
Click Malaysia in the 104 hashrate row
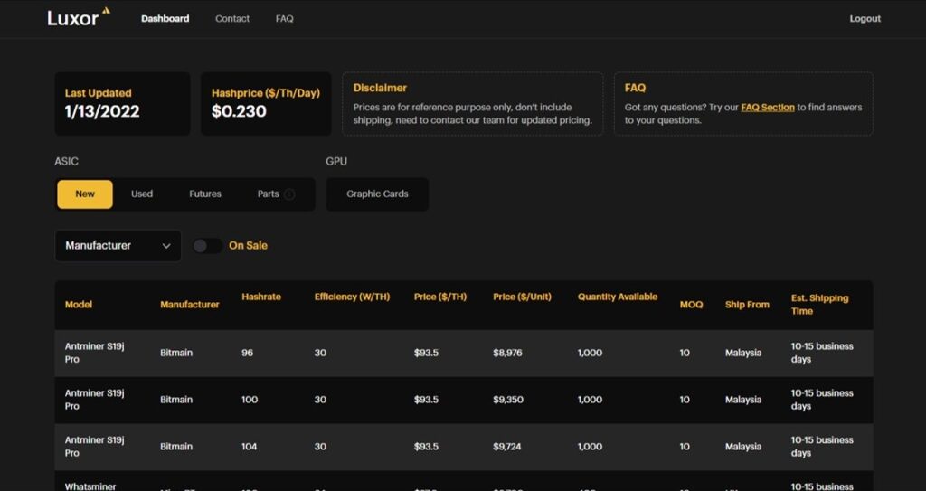tap(743, 447)
